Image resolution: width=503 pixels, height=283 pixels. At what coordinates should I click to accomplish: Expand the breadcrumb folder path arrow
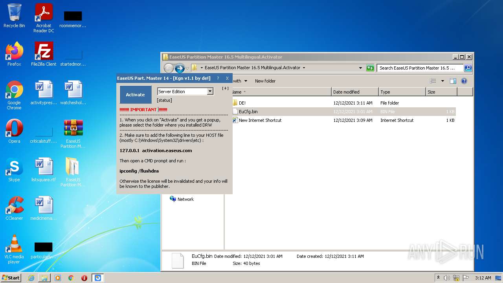[304, 68]
